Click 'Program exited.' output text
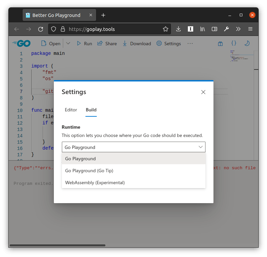 pyautogui.click(x=33, y=184)
